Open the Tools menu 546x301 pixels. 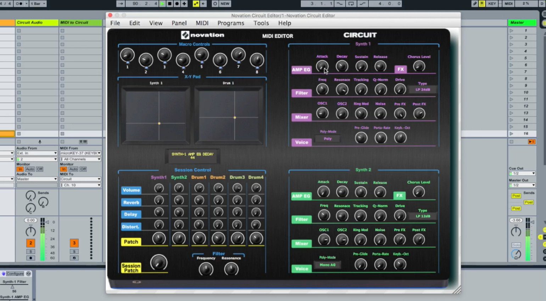(x=261, y=23)
